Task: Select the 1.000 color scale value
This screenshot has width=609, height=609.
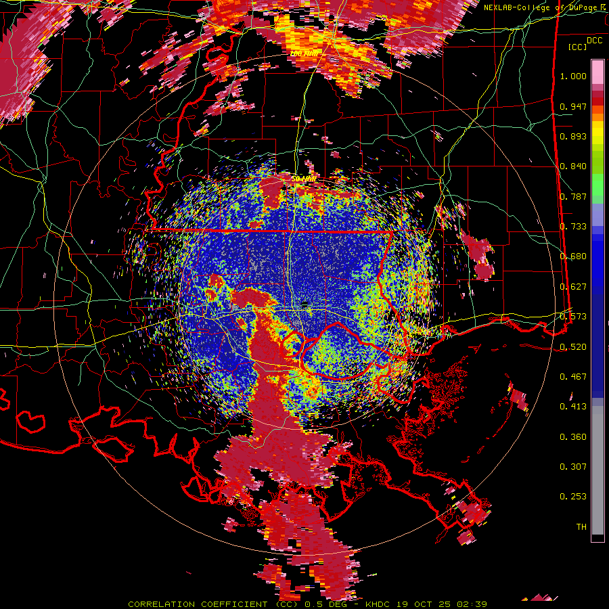Action: (573, 76)
